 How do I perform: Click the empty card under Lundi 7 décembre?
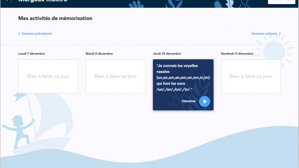coord(48,76)
